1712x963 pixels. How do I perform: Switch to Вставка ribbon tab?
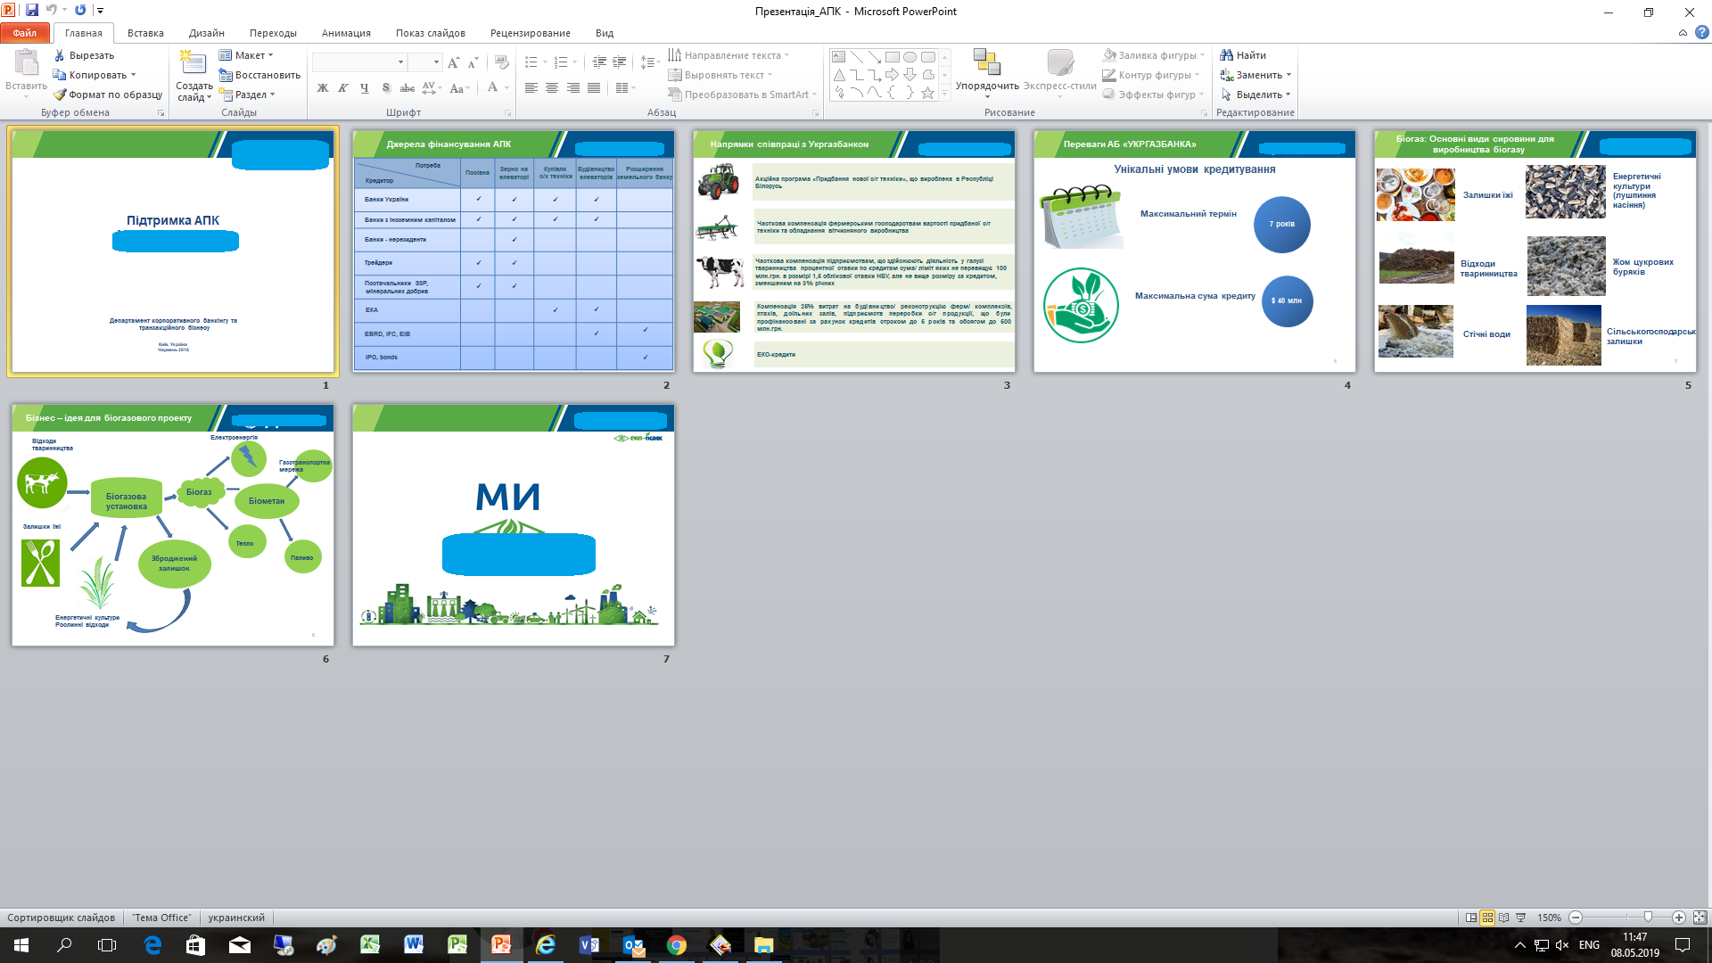pyautogui.click(x=145, y=33)
